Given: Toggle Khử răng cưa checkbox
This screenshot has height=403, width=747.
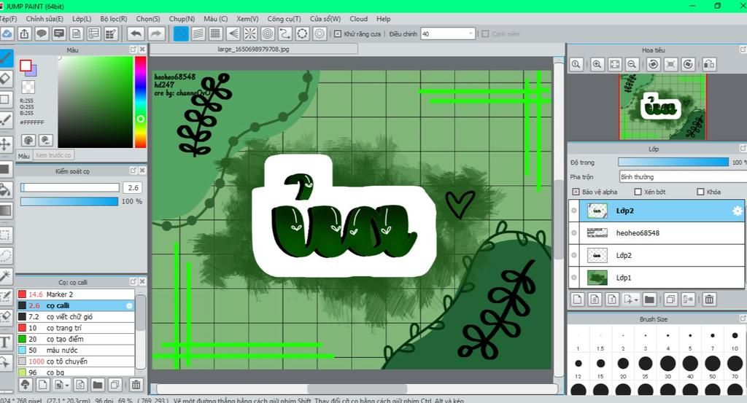Looking at the screenshot, I should pos(338,34).
